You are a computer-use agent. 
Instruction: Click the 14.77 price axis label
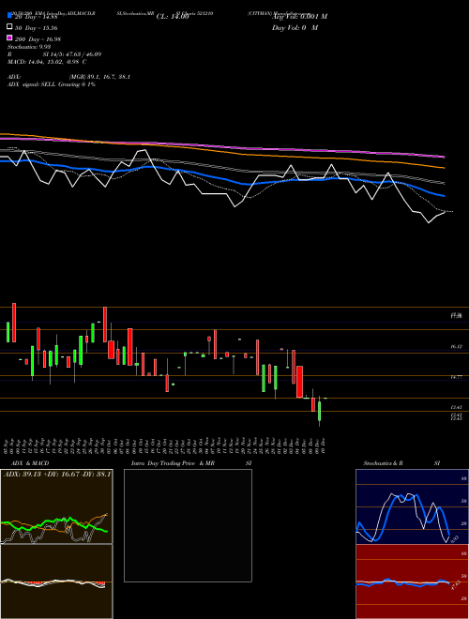coord(457,377)
